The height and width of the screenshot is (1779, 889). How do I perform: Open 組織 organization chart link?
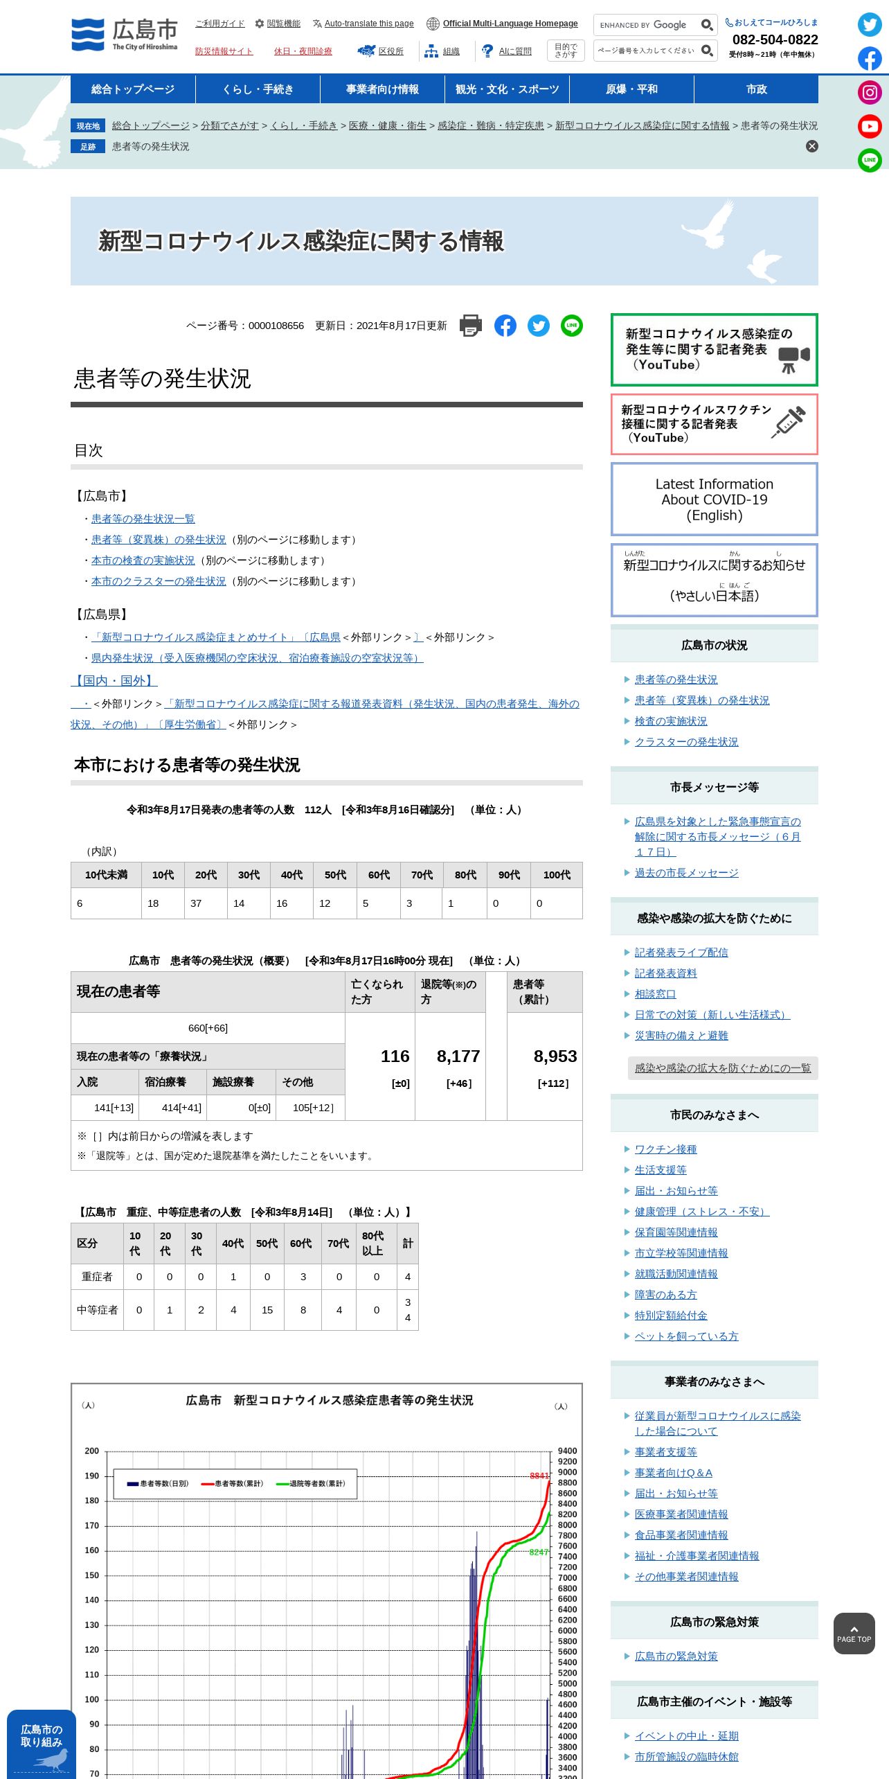tap(442, 51)
